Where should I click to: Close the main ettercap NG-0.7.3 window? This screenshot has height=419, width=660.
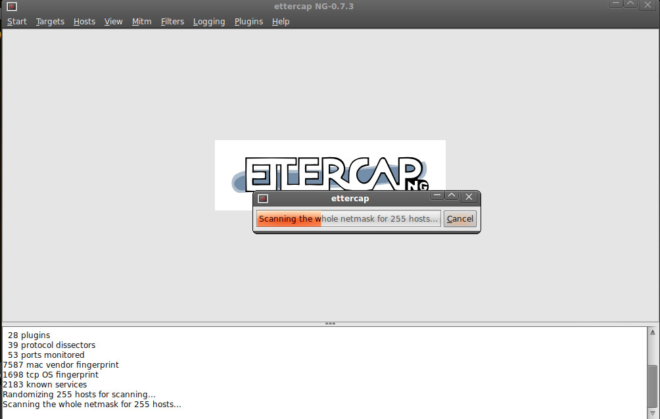tap(648, 5)
